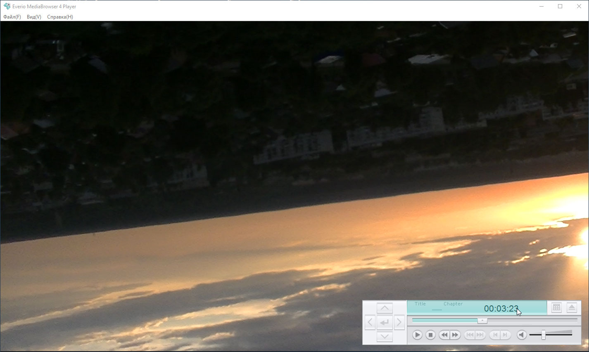Navigate down with the menu arrow
This screenshot has width=589, height=352.
coord(385,336)
